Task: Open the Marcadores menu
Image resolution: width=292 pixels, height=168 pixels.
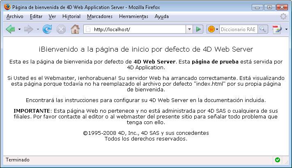Action: click(99, 16)
